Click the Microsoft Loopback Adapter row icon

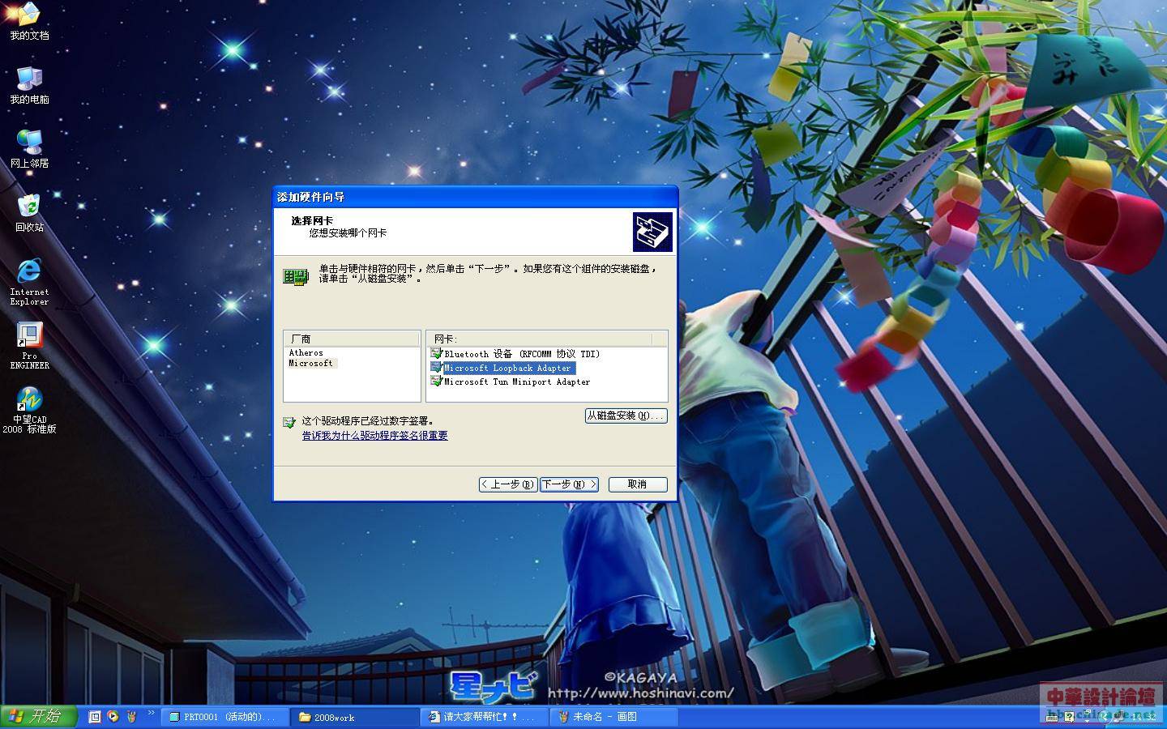pyautogui.click(x=436, y=368)
